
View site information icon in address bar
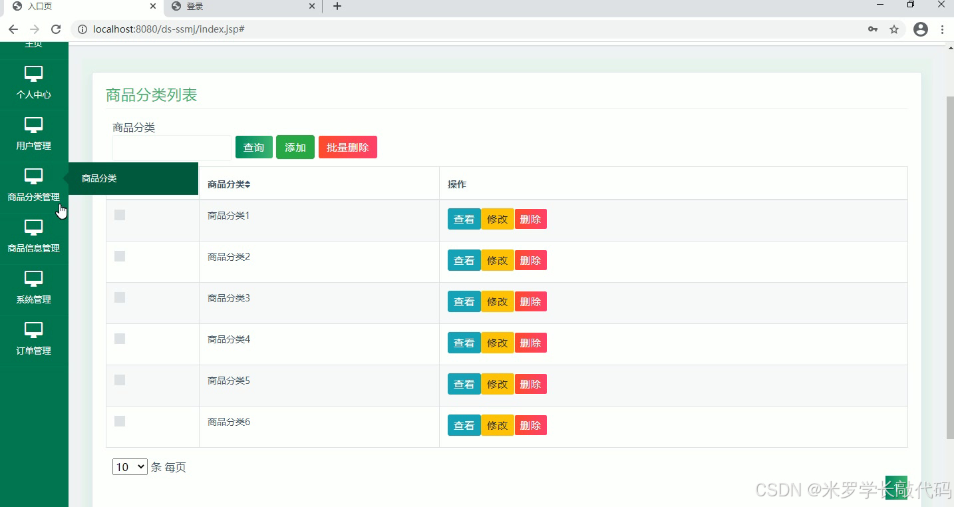click(x=82, y=29)
